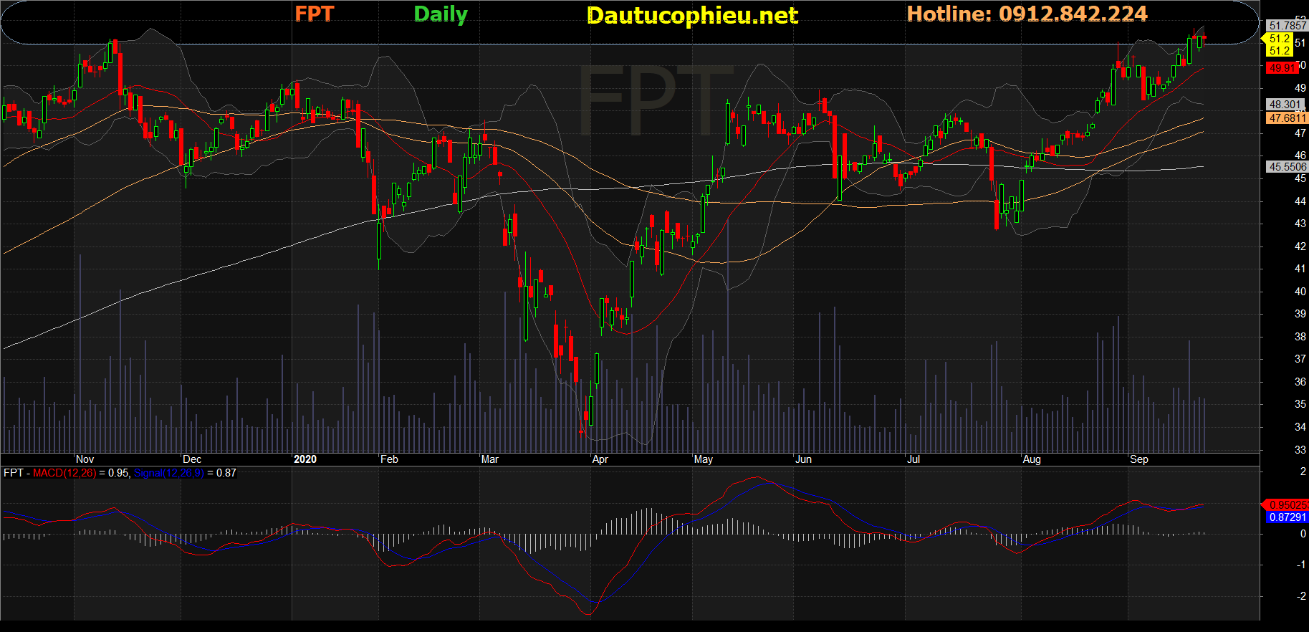
Task: Click the red 0.95025 MACD value tag
Action: (1288, 505)
